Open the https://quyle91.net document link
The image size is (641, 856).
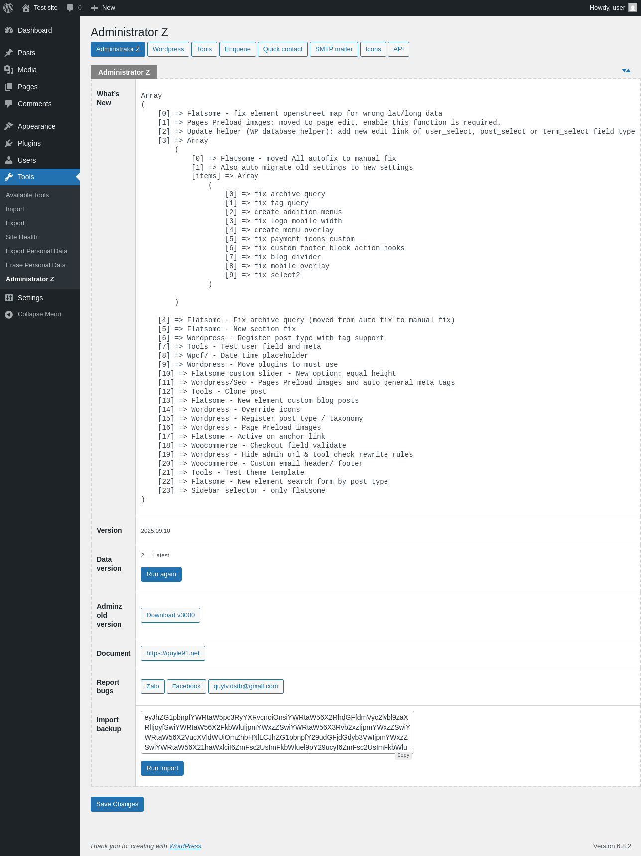click(x=173, y=653)
